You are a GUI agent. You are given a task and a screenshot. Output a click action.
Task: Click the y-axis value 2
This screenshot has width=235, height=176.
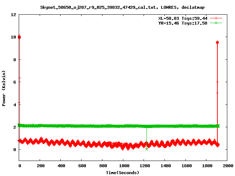point(15,127)
